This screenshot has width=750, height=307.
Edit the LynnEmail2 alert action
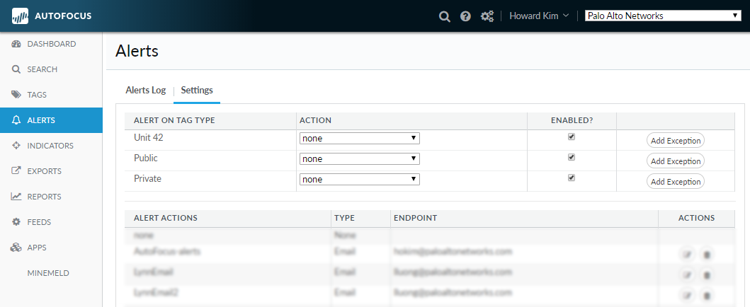pos(686,294)
